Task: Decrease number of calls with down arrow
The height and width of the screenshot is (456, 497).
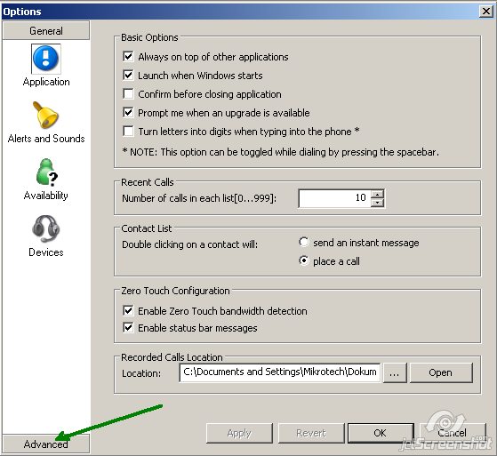Action: (x=377, y=203)
